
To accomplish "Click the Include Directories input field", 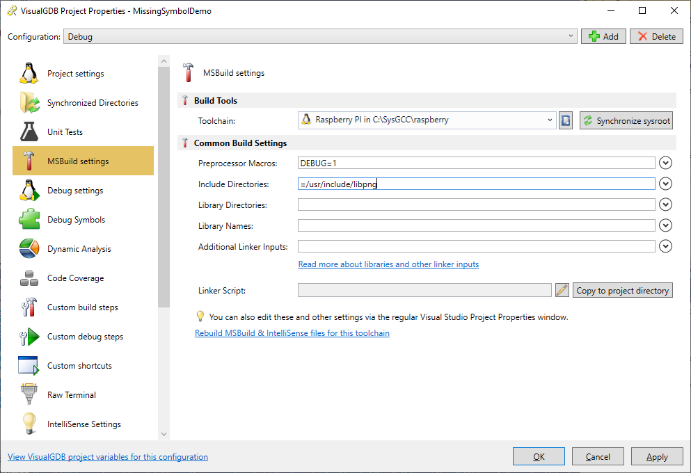I will [477, 184].
